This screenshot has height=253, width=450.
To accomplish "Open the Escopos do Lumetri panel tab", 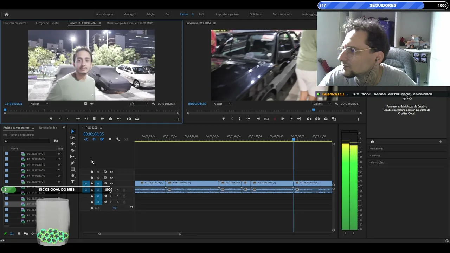I will [47, 23].
